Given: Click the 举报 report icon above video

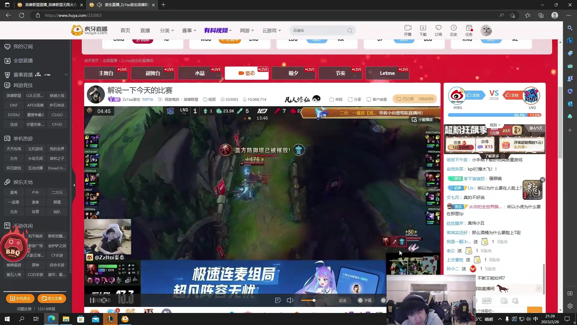Looking at the screenshot, I should (x=336, y=99).
